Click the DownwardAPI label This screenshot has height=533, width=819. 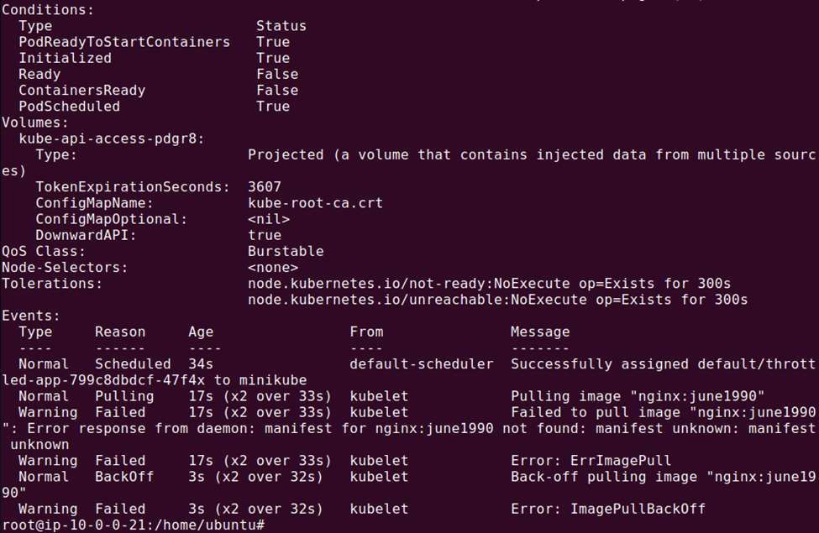point(86,235)
